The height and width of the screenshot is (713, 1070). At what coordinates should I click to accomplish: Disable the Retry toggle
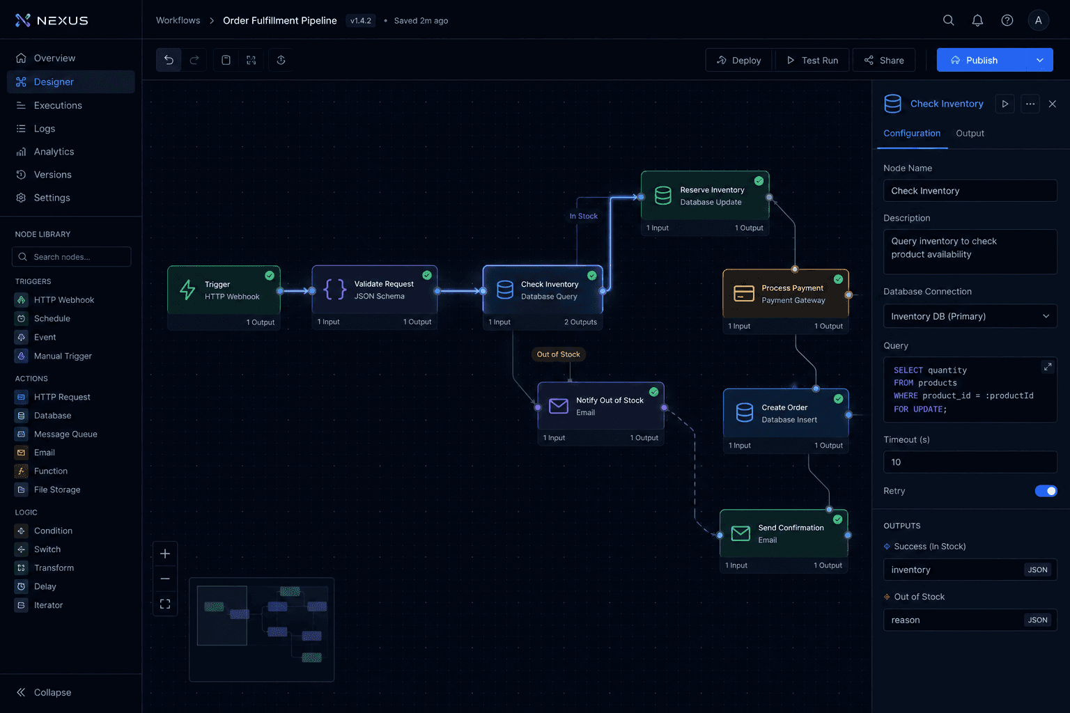1046,491
